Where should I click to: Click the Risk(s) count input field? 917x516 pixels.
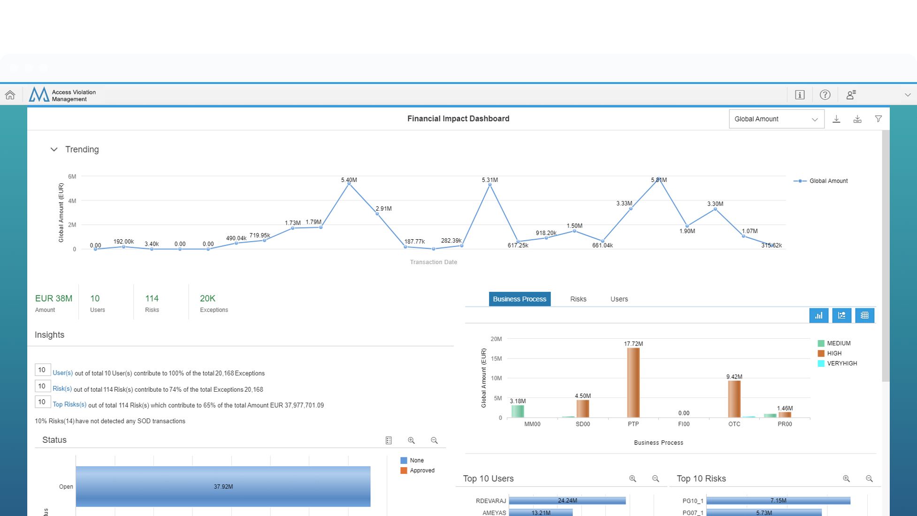click(42, 386)
